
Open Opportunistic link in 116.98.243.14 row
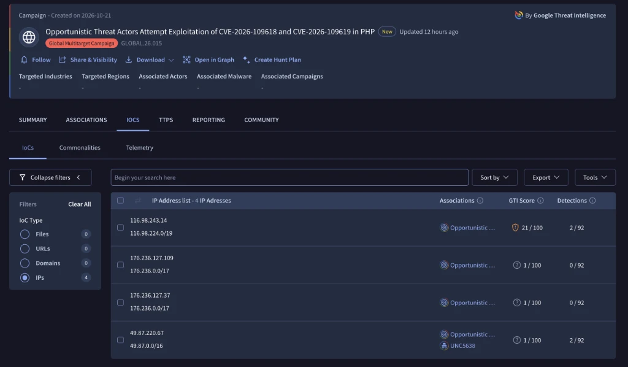click(x=473, y=228)
